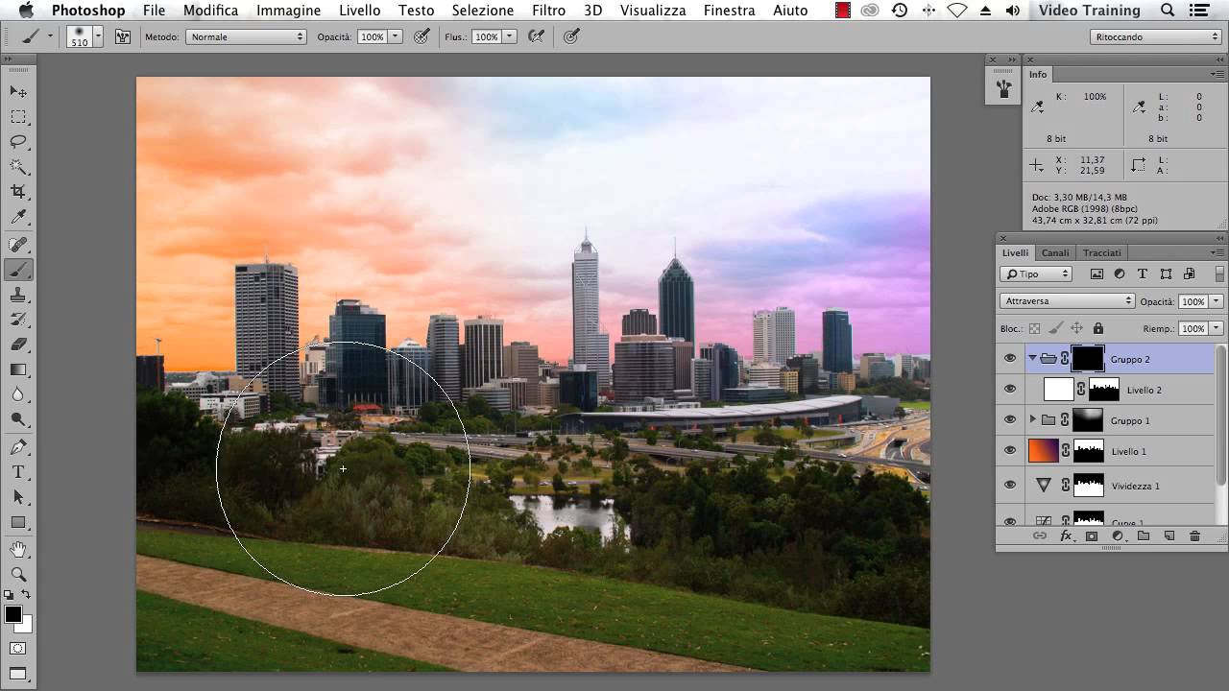This screenshot has width=1229, height=691.
Task: Open the brush preset picker arrow
Action: pos(98,36)
